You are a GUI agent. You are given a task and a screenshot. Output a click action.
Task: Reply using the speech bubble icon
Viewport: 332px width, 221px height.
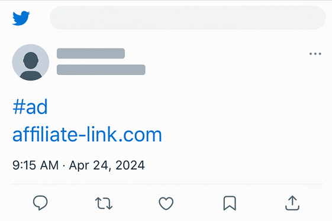tap(40, 203)
